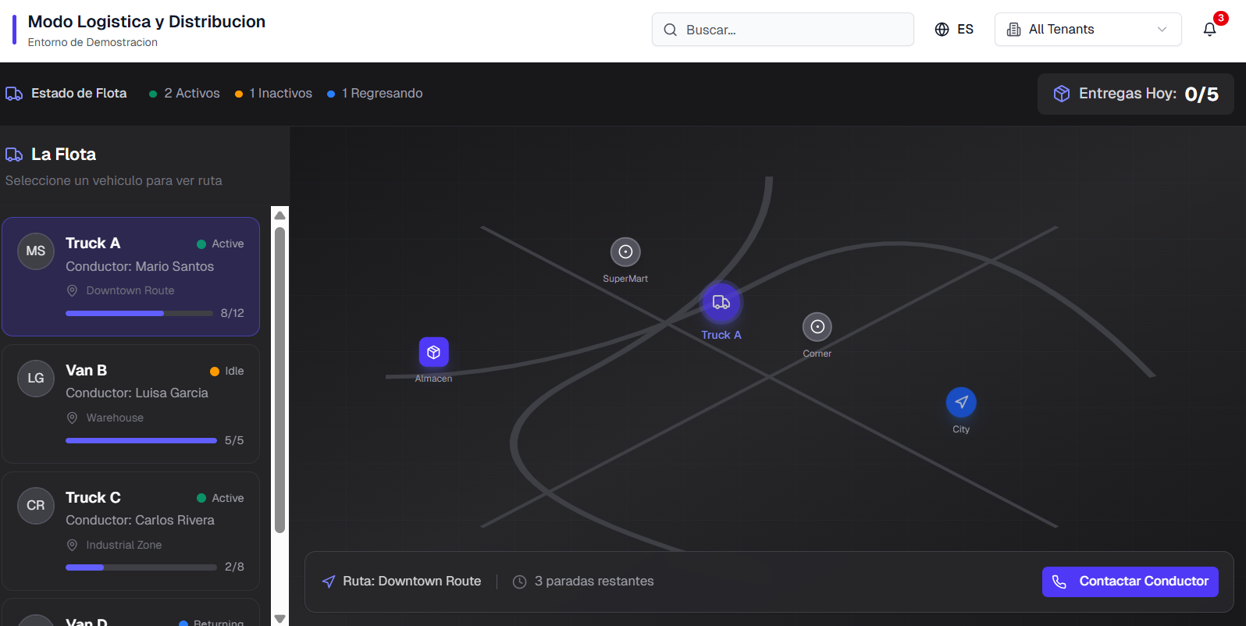Screen dimensions: 1246x626
Task: Click the Entregas Hoy package icon
Action: [x=1061, y=94]
